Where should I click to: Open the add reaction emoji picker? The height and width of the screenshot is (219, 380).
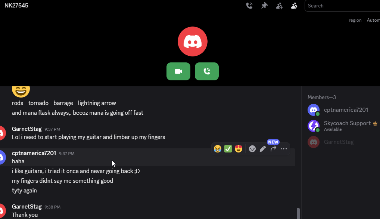coord(252,149)
